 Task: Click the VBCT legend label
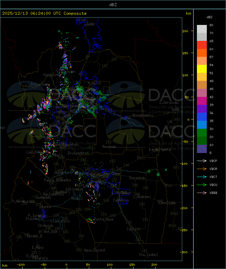coord(213,177)
